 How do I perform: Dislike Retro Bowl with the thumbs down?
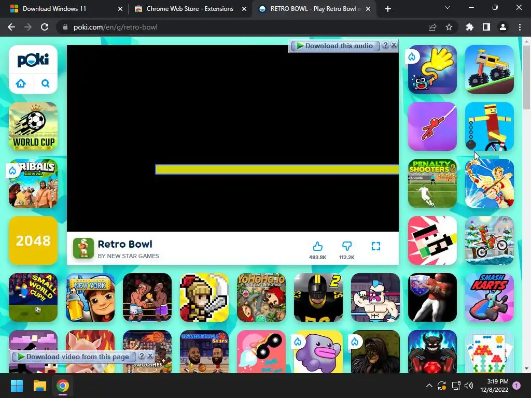[347, 246]
